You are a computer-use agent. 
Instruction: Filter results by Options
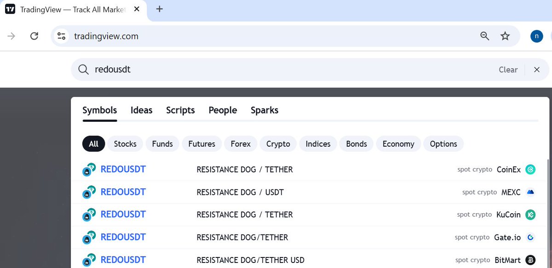click(x=443, y=144)
